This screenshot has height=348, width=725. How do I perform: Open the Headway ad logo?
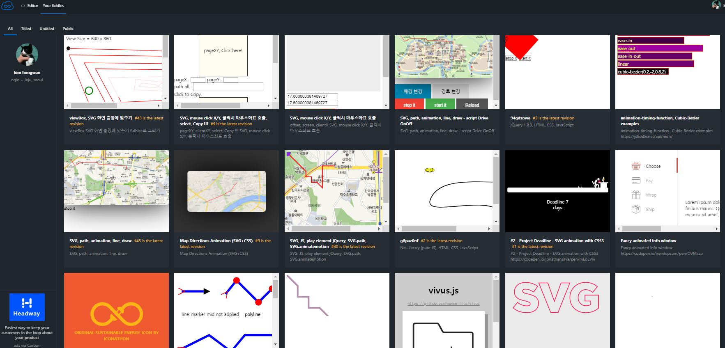[27, 307]
